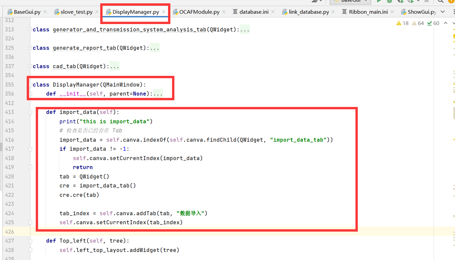Click the weak warnings indicator showing 64
This screenshot has width=455, height=260.
pyautogui.click(x=418, y=23)
